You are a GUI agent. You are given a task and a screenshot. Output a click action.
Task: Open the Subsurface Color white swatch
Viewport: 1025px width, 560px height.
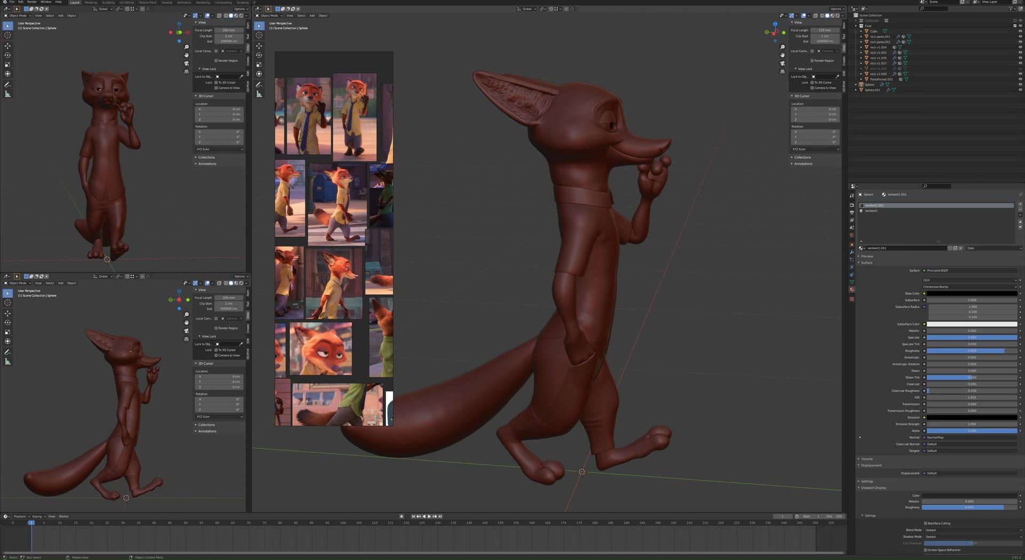(972, 324)
